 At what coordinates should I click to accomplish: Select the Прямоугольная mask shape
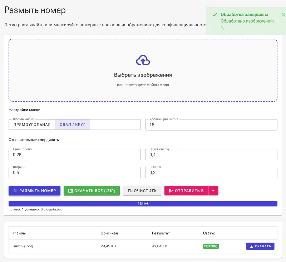pyautogui.click(x=32, y=125)
